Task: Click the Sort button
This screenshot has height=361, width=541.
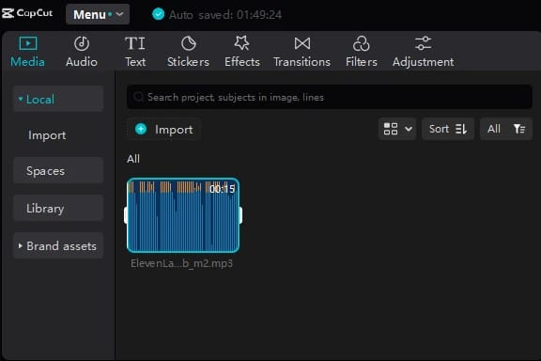Action: (448, 129)
